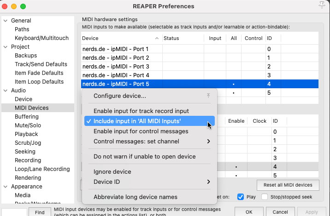Screen dimensions: 330x216
Task: Collapse the Audio category in sidebar
Action: (x=5, y=91)
